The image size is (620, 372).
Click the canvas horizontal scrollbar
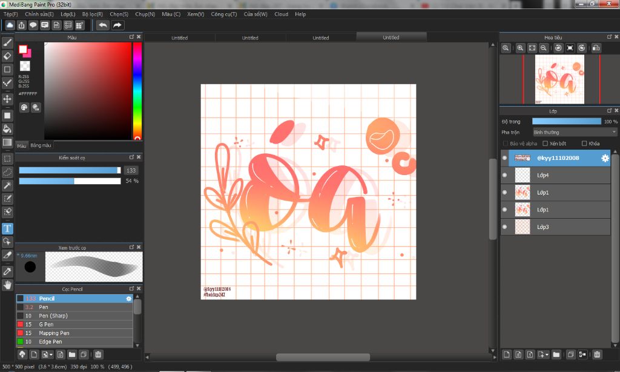pyautogui.click(x=323, y=357)
